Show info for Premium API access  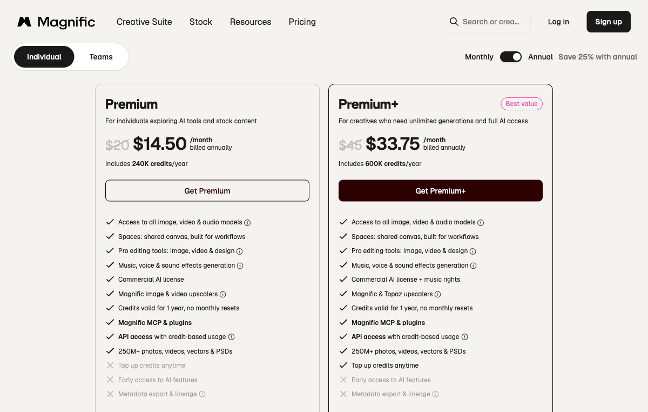[x=231, y=337]
